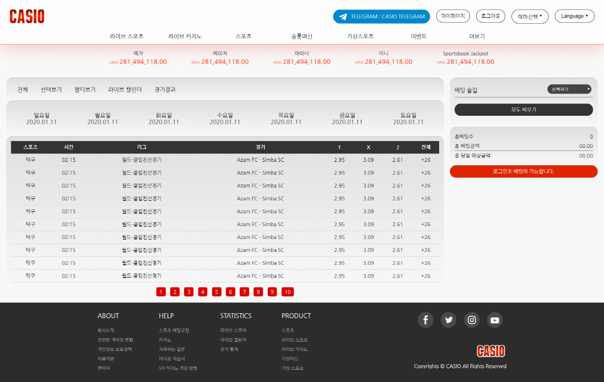Sort by the 스포츠 column header

tap(30, 147)
